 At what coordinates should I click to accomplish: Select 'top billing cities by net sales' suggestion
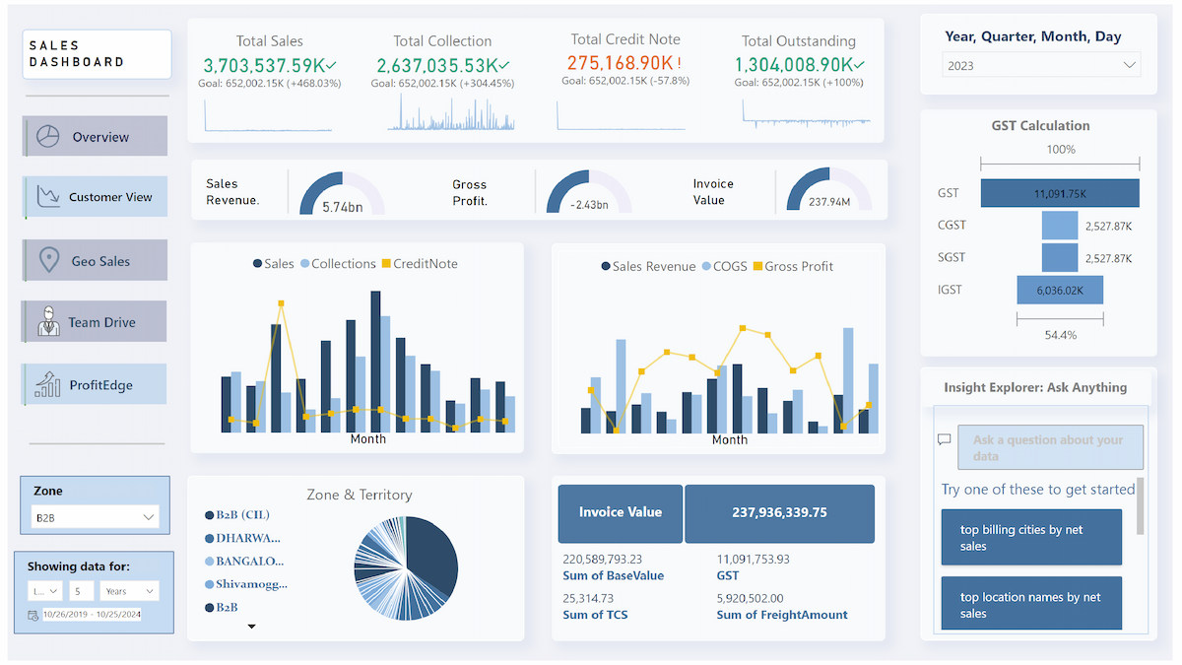(1031, 537)
